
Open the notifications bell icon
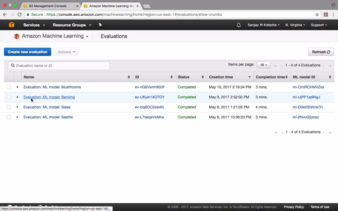[239, 25]
